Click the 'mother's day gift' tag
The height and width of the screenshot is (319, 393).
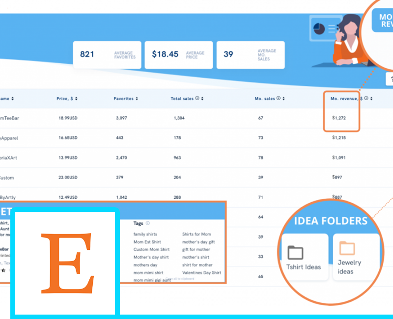198,242
